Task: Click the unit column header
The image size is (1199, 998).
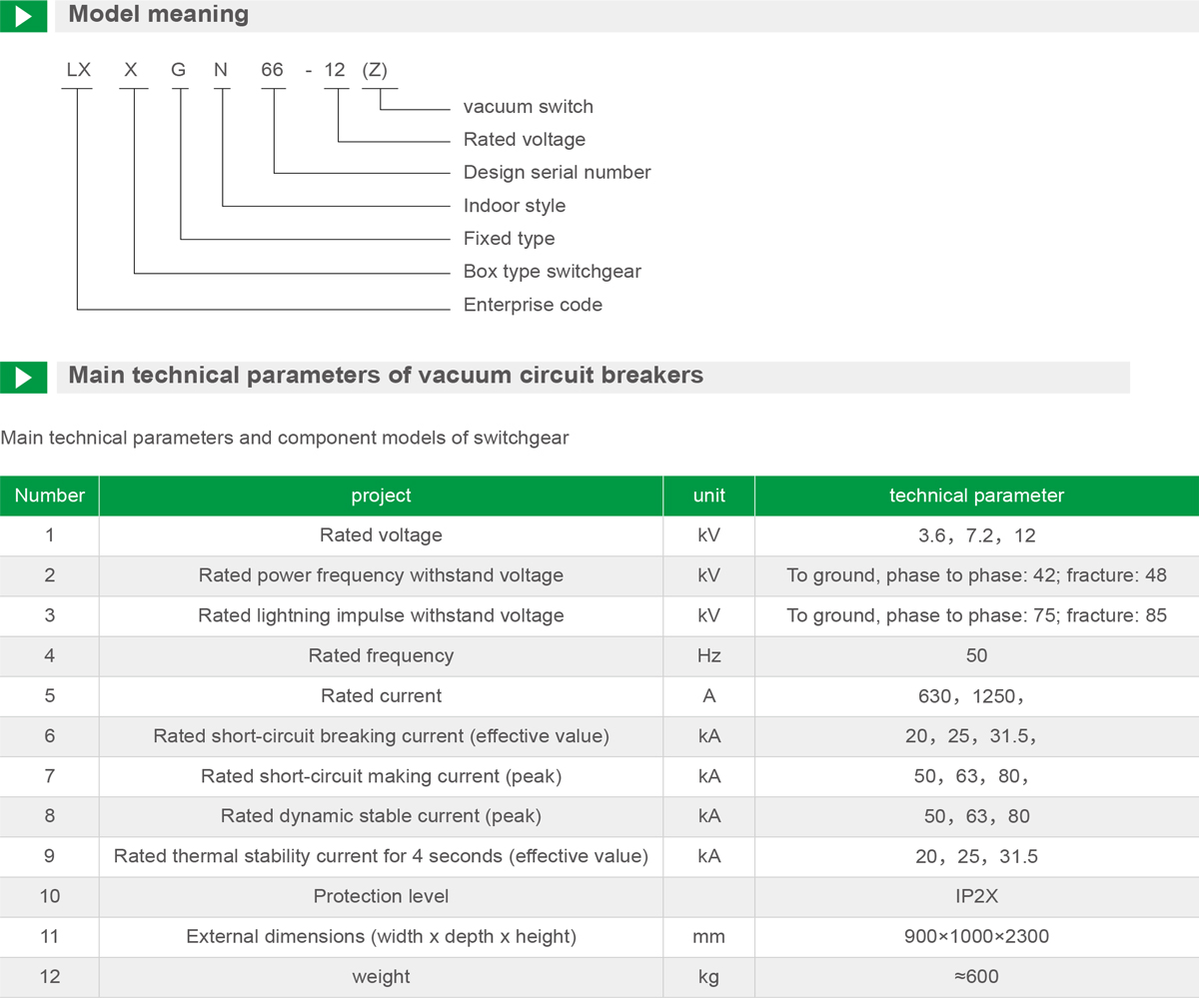Action: point(708,496)
